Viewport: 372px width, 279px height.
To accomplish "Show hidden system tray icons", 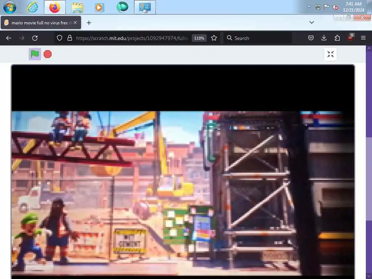I will [x=309, y=7].
